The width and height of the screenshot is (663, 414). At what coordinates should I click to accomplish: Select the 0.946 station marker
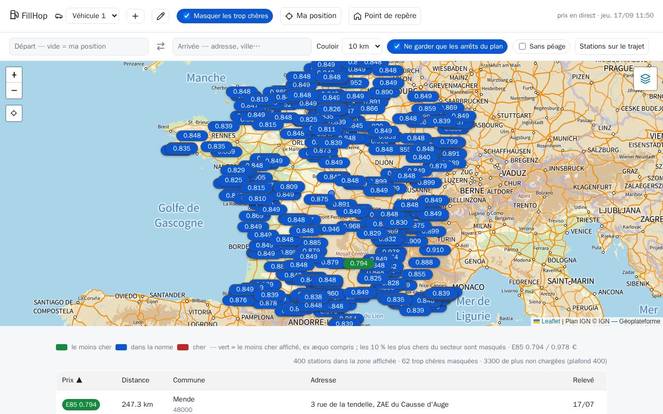(330, 229)
